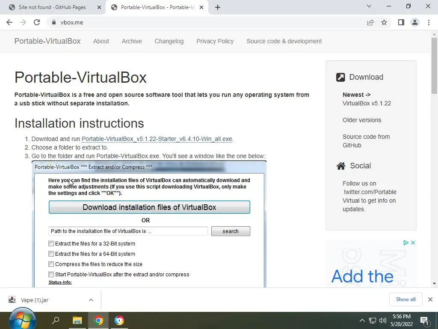The width and height of the screenshot is (438, 329).
Task: Open File Explorer from taskbar
Action: coord(77,320)
